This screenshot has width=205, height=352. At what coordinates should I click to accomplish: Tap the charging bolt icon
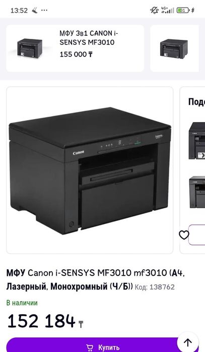point(193,10)
